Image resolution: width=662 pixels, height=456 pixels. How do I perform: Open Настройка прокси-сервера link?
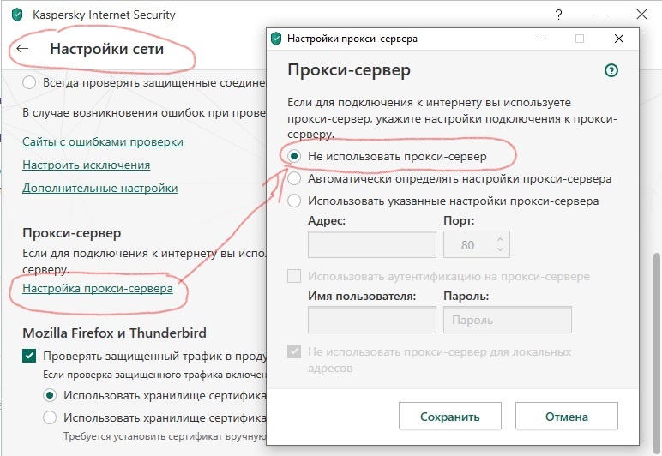98,289
